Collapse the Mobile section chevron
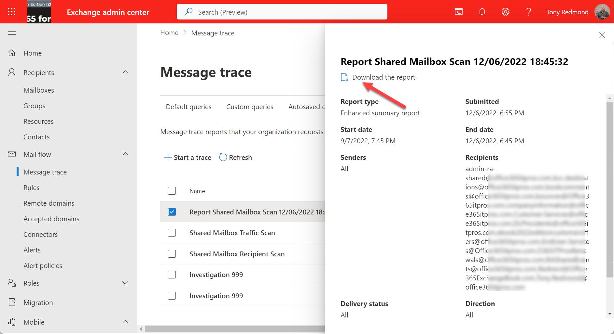This screenshot has width=614, height=334. click(x=125, y=322)
